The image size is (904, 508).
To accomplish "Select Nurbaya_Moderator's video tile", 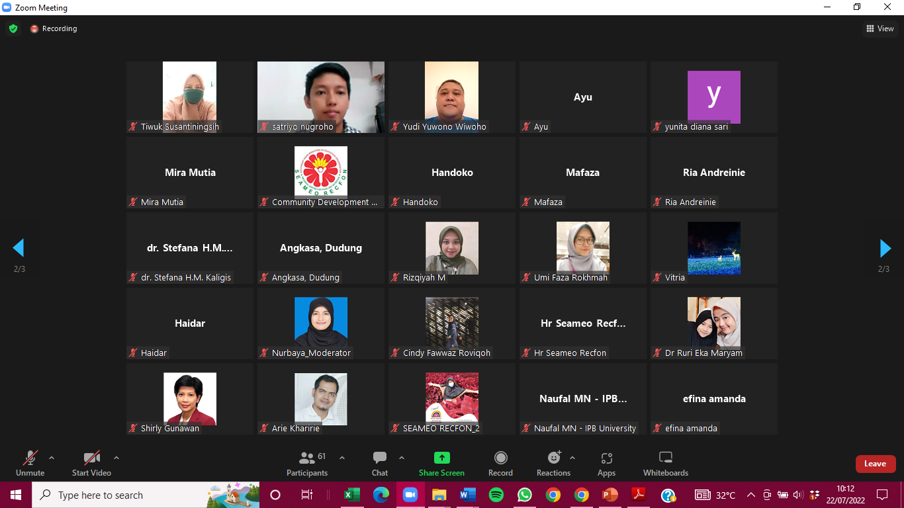I will [x=320, y=323].
